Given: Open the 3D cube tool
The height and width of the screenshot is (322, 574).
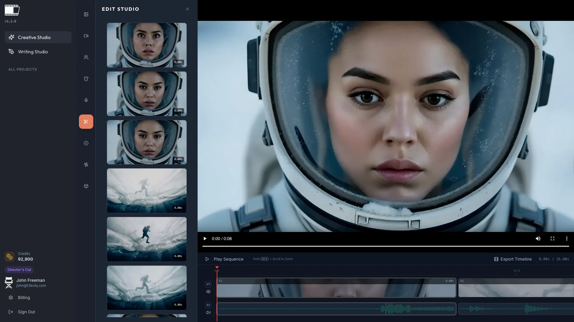Looking at the screenshot, I should pyautogui.click(x=86, y=186).
